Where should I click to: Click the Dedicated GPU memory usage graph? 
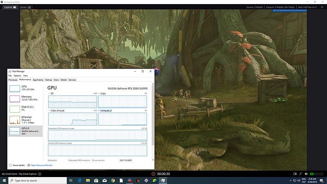pos(97,136)
